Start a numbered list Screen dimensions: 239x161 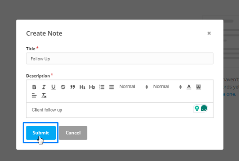coord(102,87)
